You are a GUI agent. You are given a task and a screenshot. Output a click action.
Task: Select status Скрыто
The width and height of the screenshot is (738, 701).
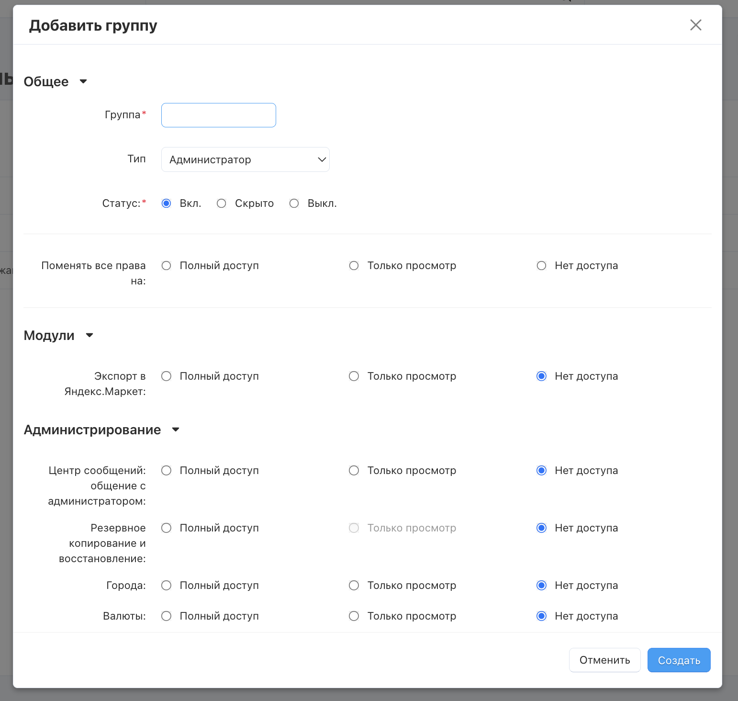point(221,204)
